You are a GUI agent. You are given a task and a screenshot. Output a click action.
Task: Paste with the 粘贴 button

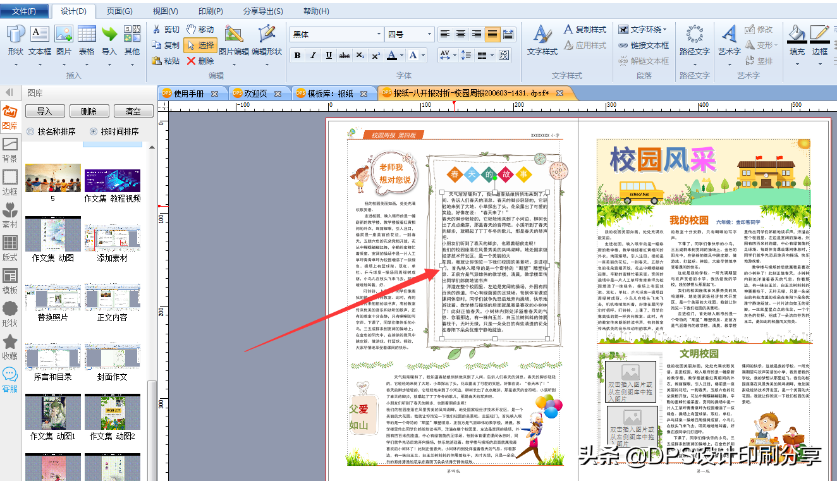tap(166, 61)
